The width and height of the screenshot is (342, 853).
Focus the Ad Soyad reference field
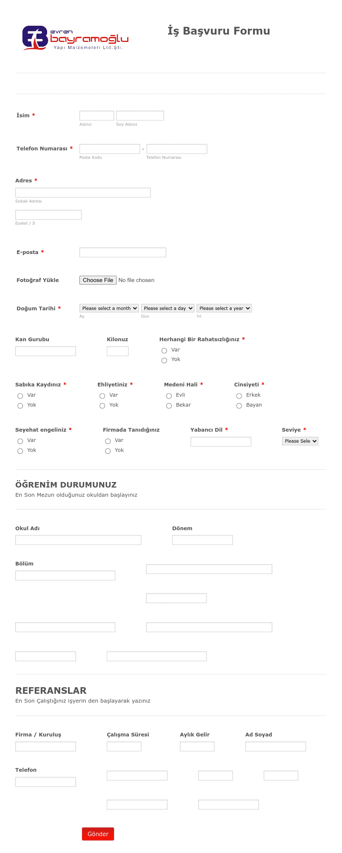tap(276, 746)
